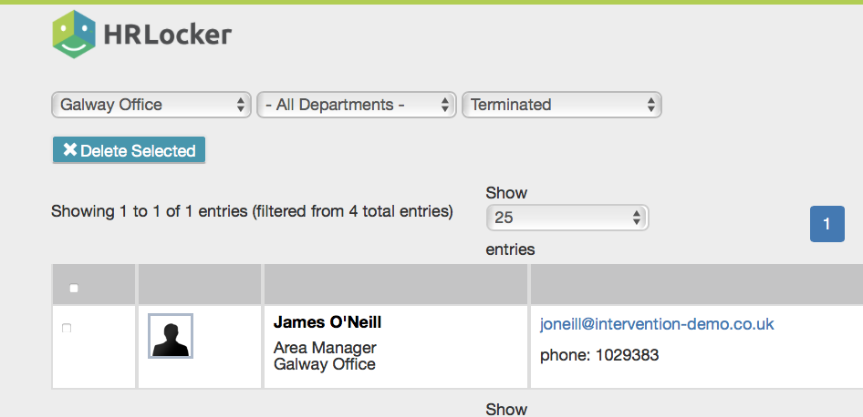Click the "Showing 1 to 1" entries summary
The image size is (863, 417).
(252, 211)
